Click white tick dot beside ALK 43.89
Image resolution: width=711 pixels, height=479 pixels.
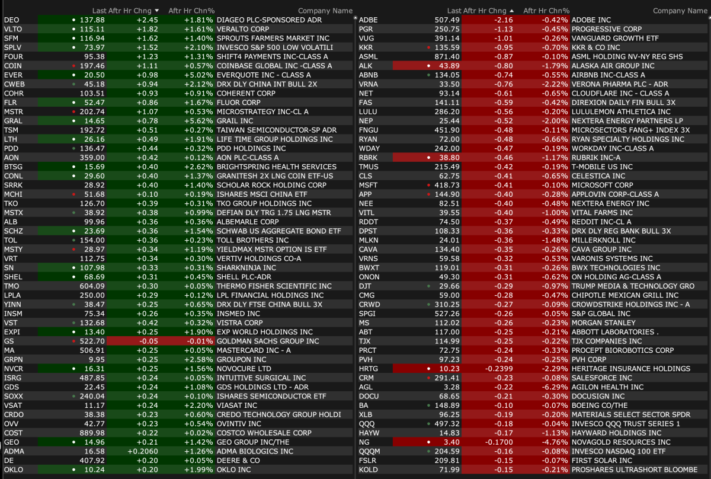coord(428,66)
